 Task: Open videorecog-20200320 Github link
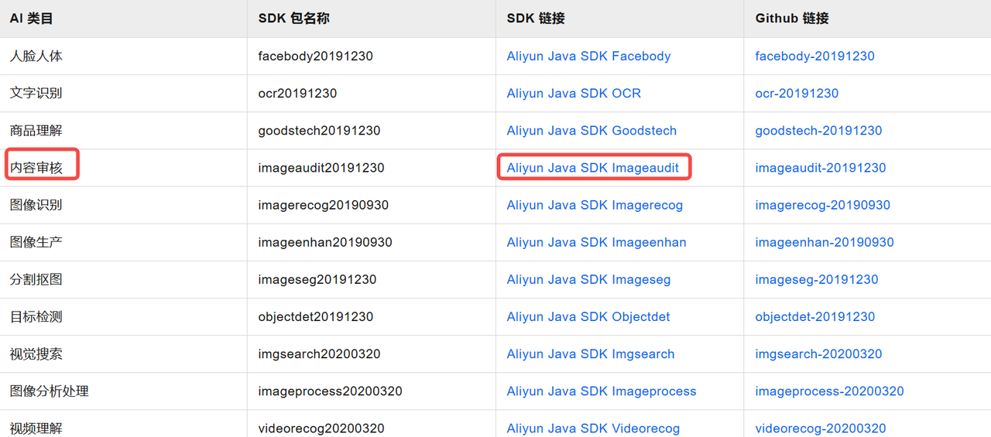click(x=821, y=428)
